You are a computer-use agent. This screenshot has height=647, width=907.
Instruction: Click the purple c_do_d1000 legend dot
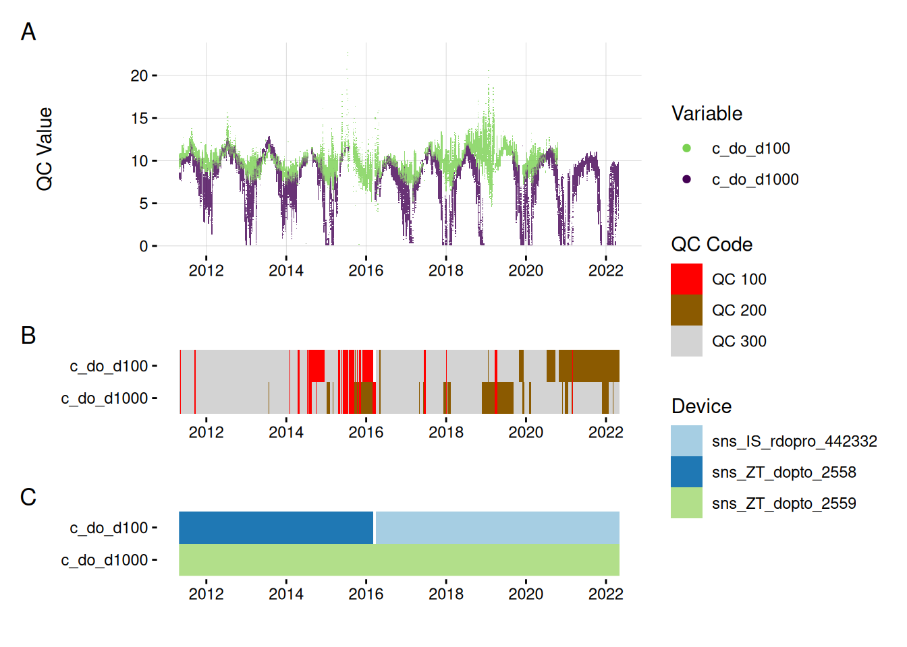686,179
